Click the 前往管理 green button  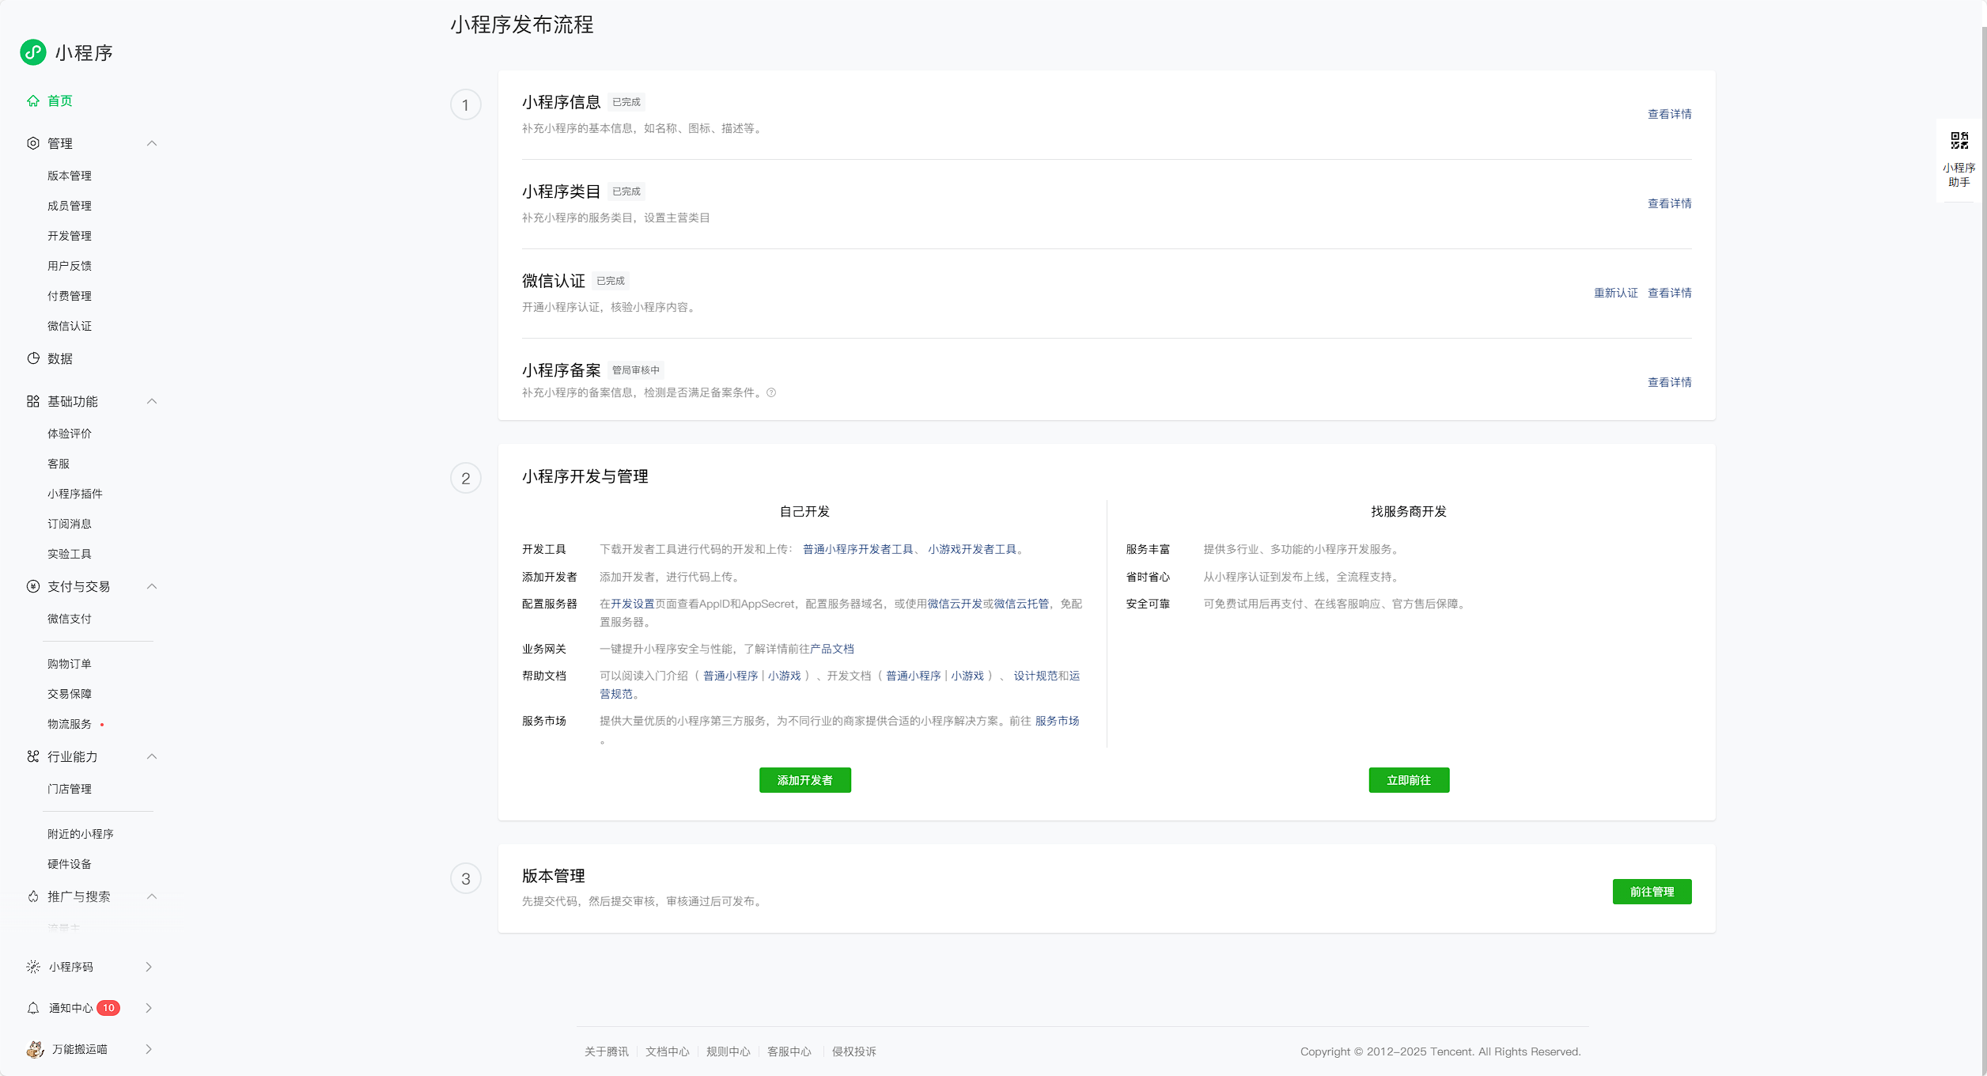click(1652, 892)
